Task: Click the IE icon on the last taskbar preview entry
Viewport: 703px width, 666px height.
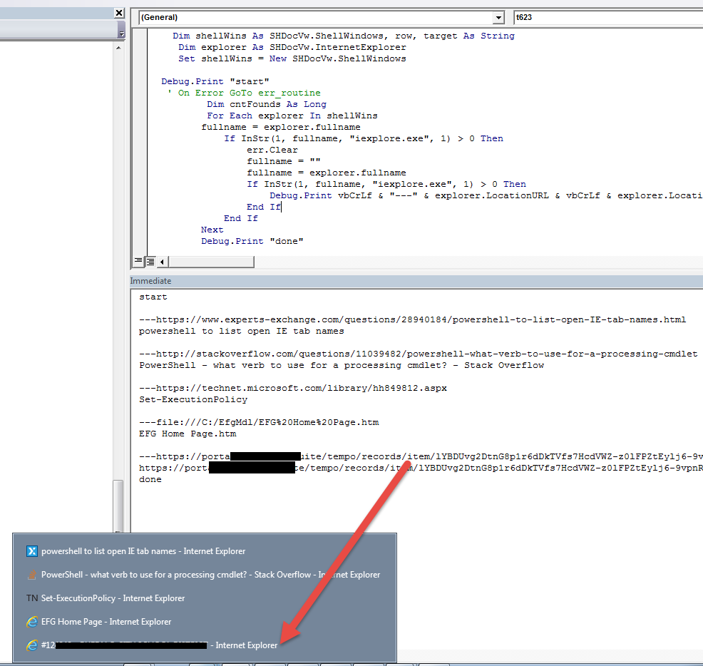Action: pyautogui.click(x=32, y=645)
